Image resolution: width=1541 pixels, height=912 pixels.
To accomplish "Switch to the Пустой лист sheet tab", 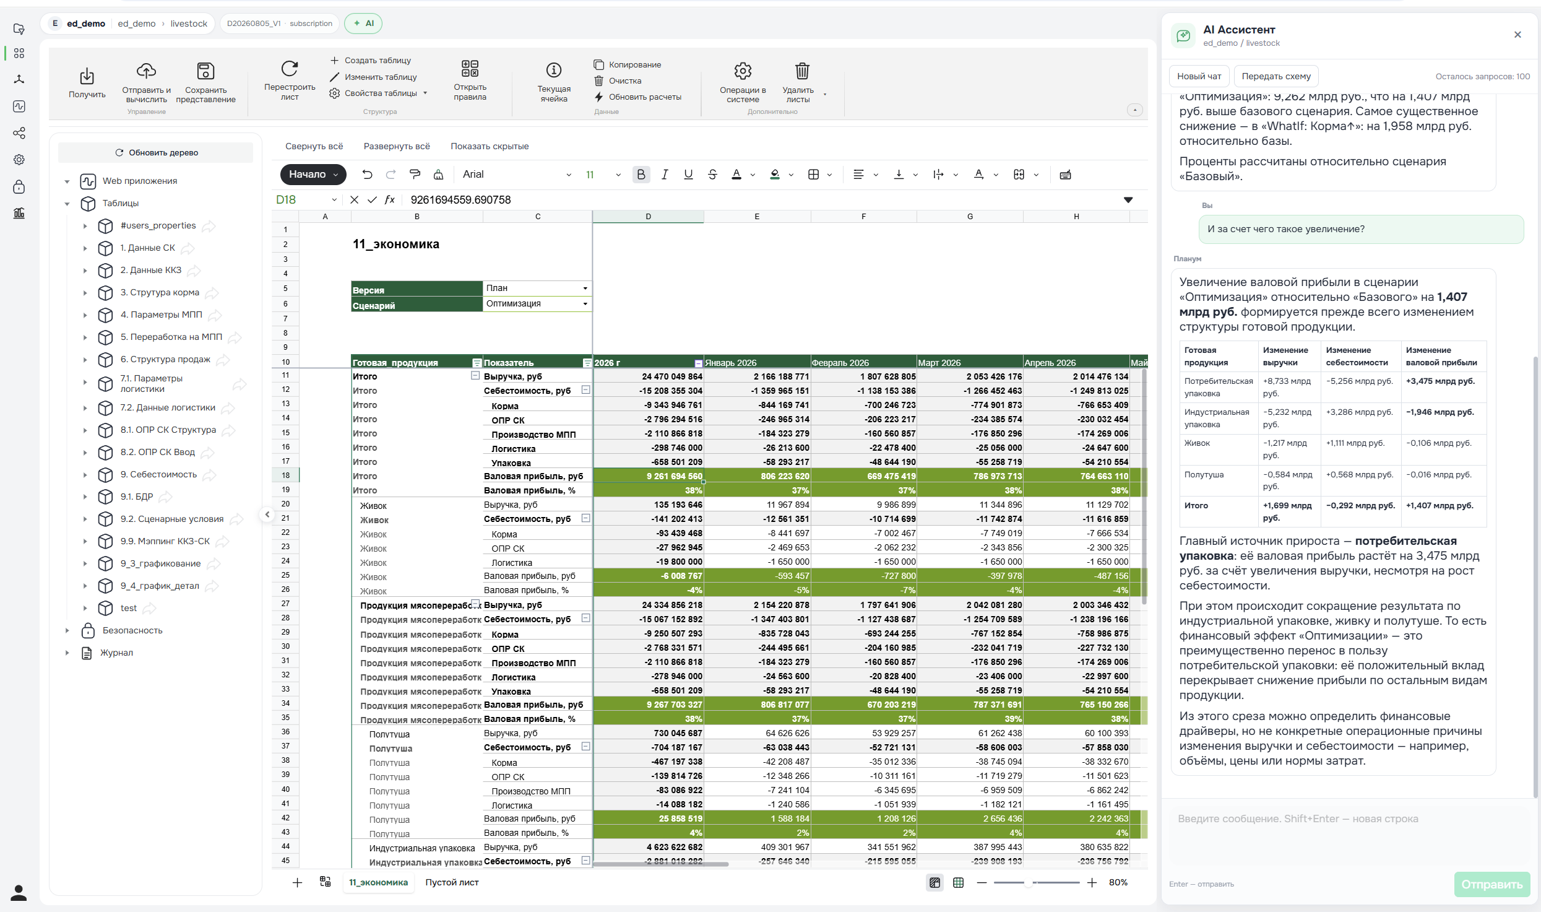I will click(452, 882).
